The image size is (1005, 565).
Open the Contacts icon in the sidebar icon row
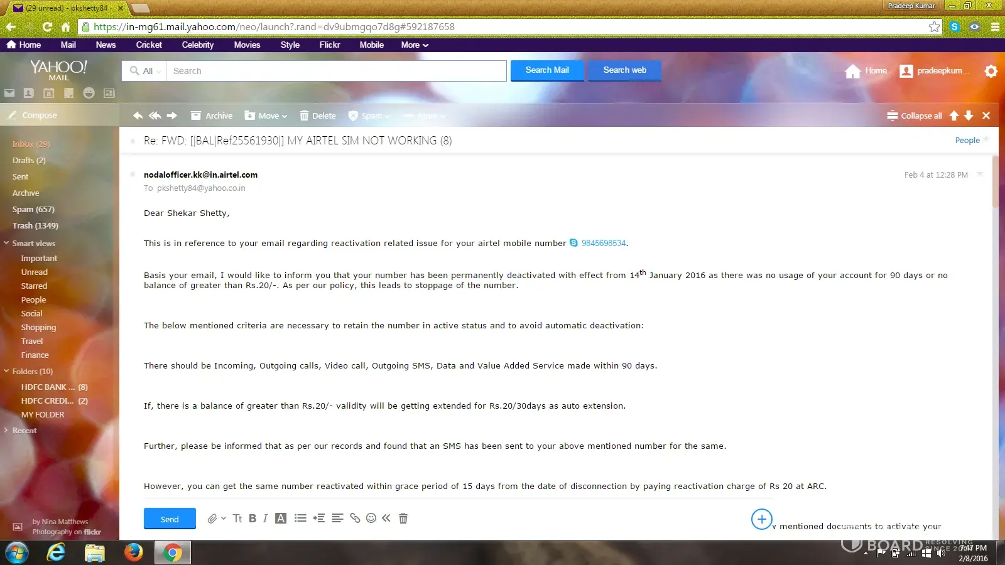[x=29, y=93]
